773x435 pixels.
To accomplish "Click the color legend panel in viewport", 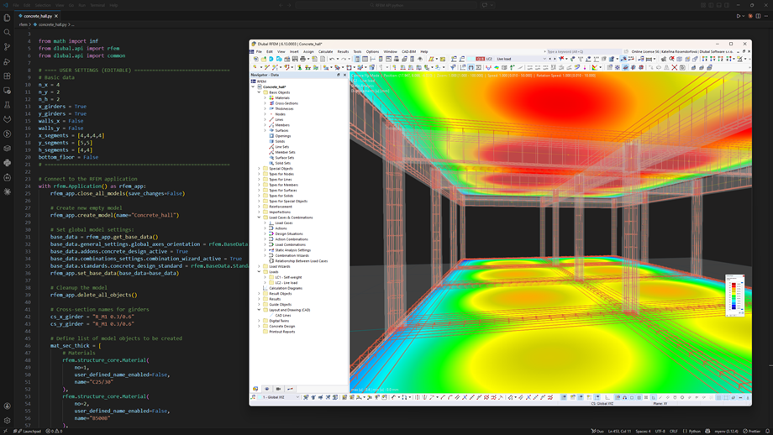I will (734, 295).
